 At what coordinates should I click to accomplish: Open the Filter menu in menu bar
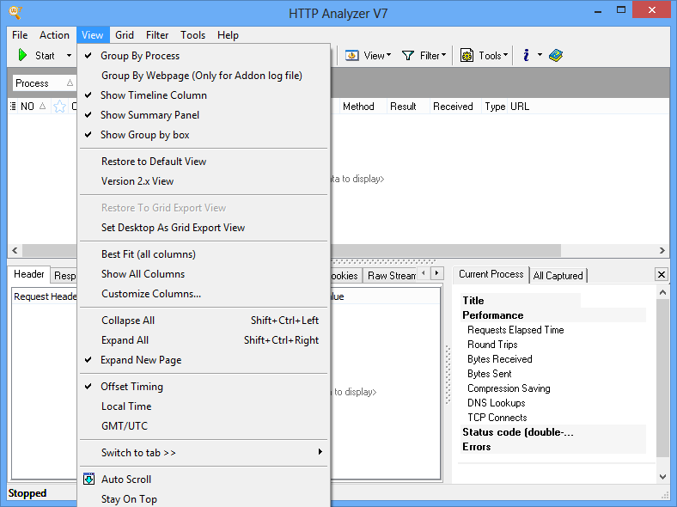tap(157, 35)
